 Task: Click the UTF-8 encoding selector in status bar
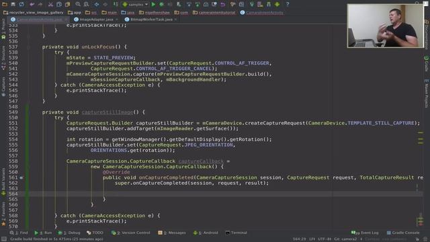click(x=325, y=239)
